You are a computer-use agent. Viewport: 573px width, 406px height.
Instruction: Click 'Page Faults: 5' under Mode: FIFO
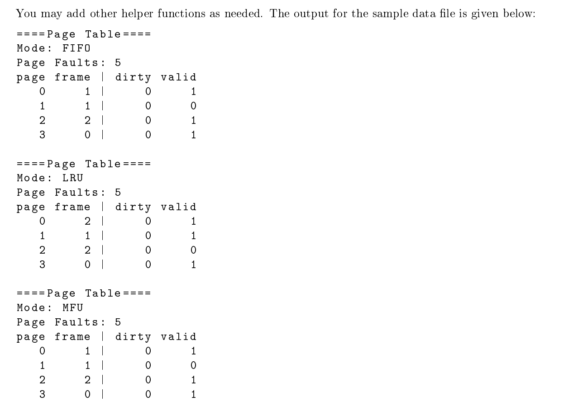point(69,63)
